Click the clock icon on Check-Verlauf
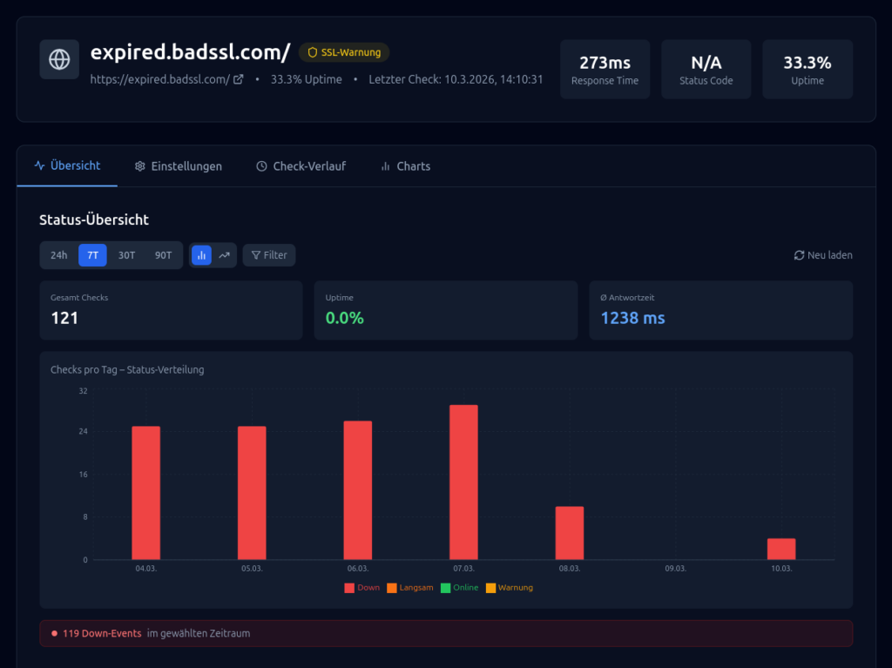Image resolution: width=892 pixels, height=668 pixels. 260,165
